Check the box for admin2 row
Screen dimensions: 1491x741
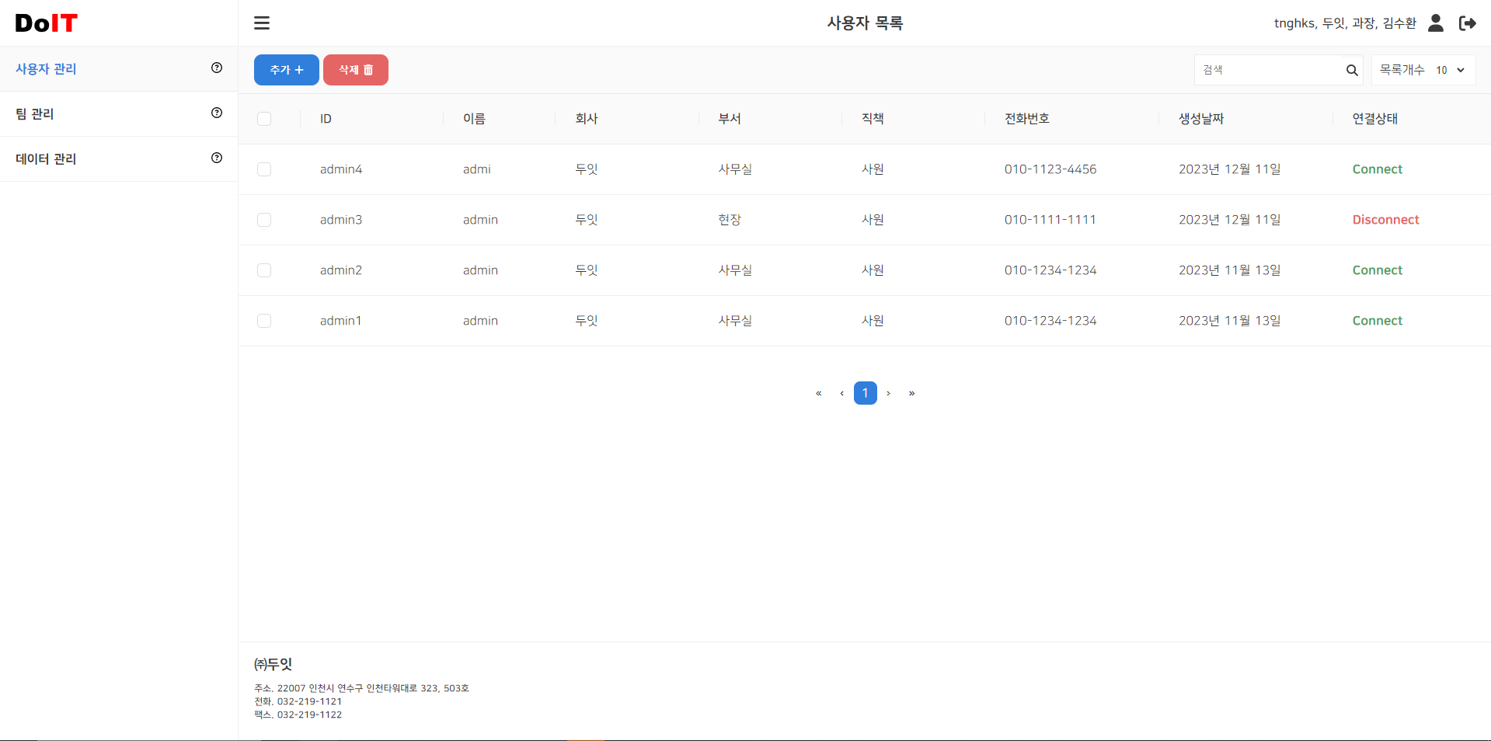[264, 270]
